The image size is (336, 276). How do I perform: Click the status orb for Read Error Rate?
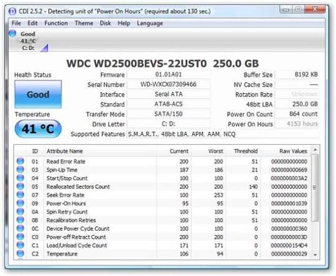20,161
